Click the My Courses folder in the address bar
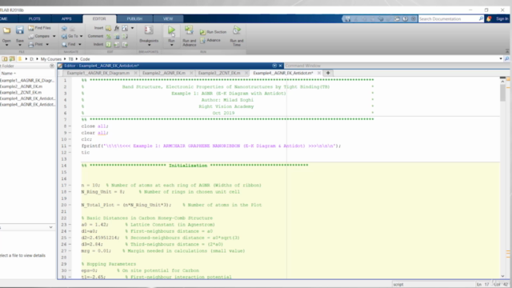Image resolution: width=512 pixels, height=288 pixels. coord(51,59)
